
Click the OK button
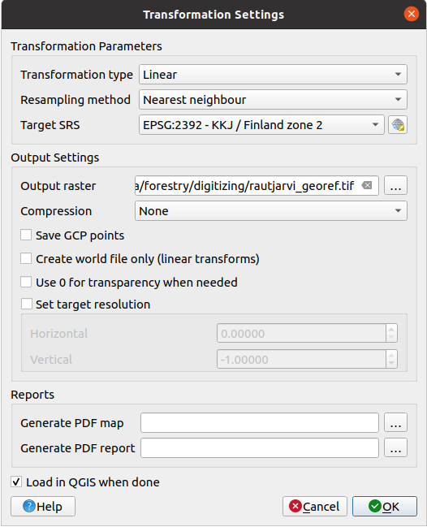(384, 506)
